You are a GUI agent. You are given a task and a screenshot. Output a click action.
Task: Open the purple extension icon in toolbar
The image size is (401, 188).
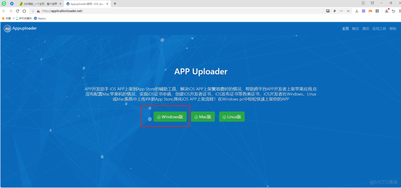coord(363,11)
